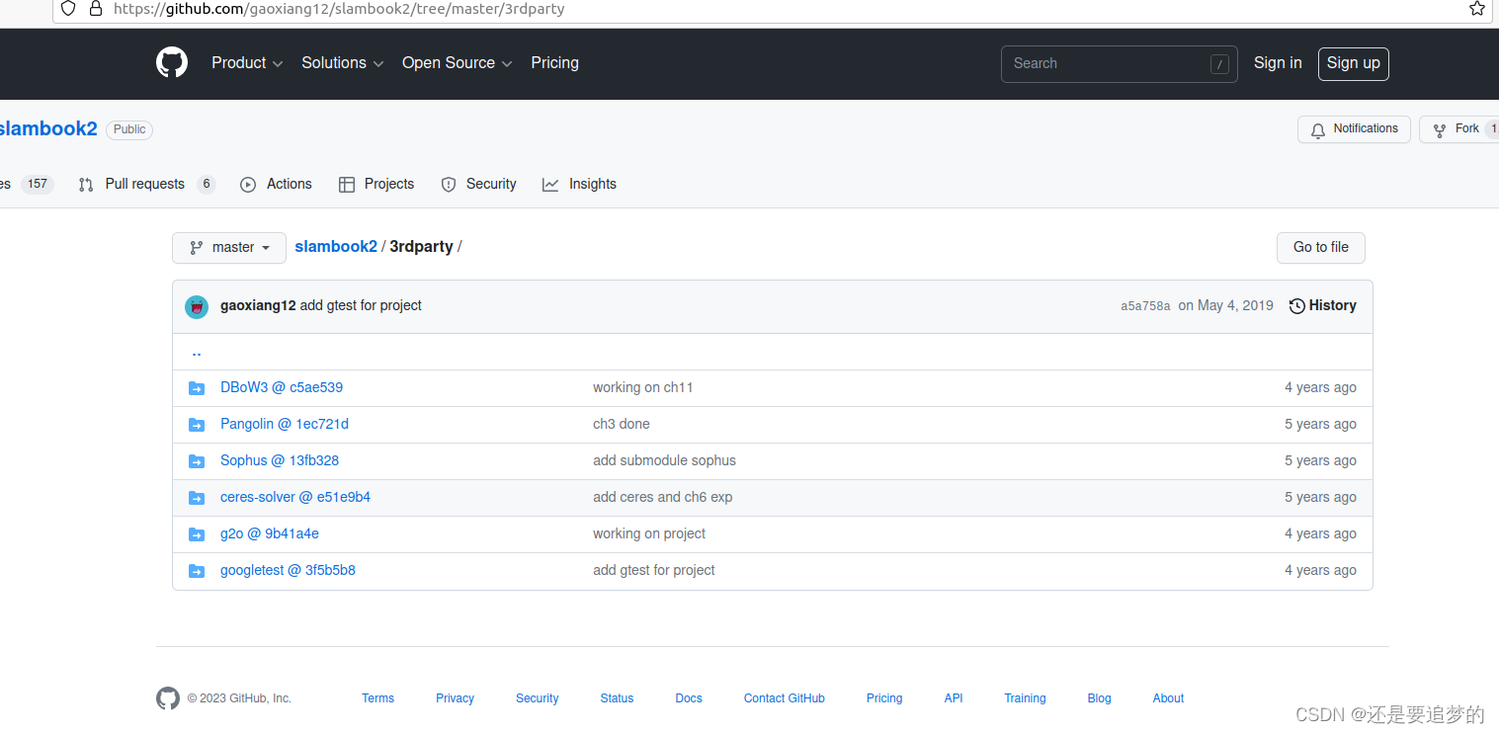Image resolution: width=1499 pixels, height=734 pixels.
Task: Click the Sign in link
Action: [1278, 63]
